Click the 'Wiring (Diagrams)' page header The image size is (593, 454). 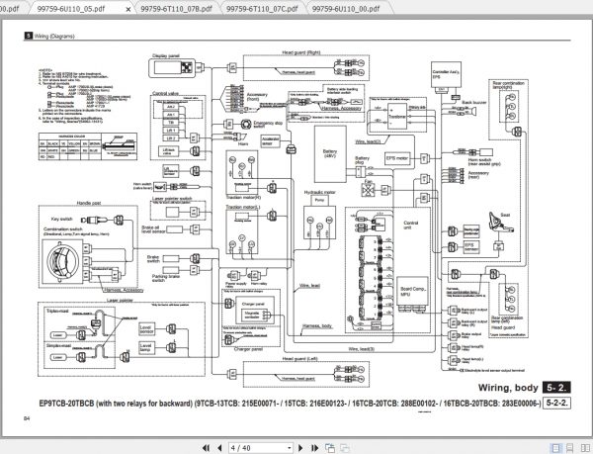click(54, 36)
